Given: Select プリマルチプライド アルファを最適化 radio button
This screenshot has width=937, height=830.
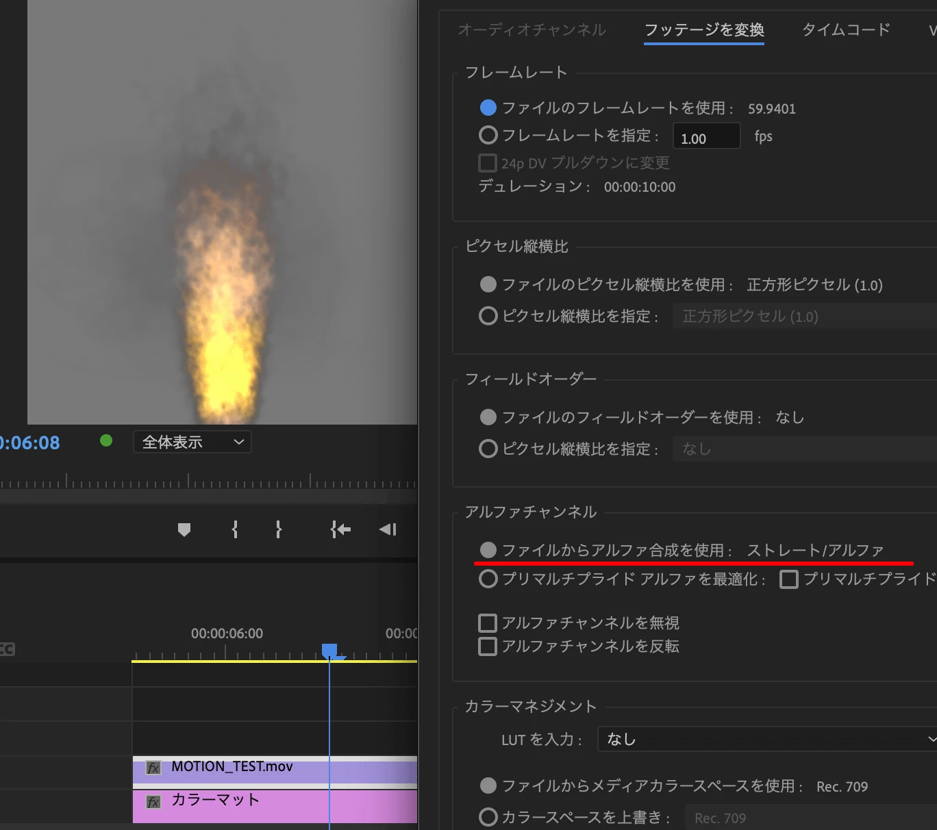Looking at the screenshot, I should tap(488, 579).
